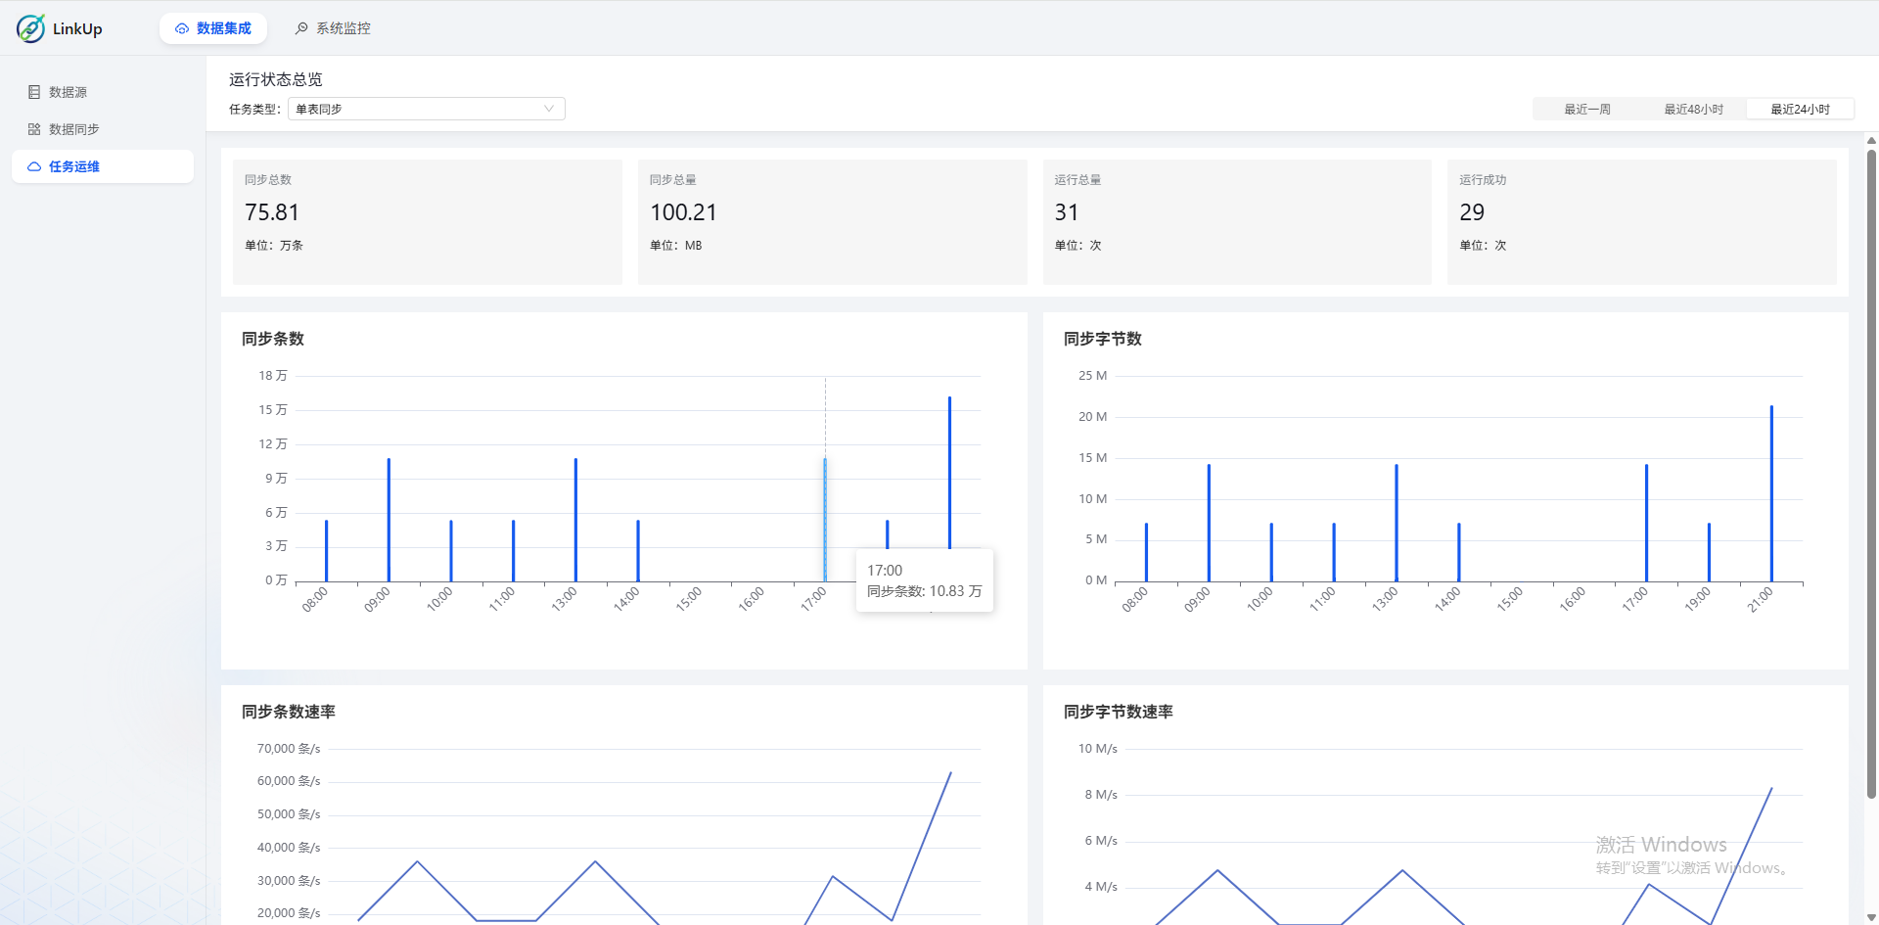1879x925 pixels.
Task: Click the scrollbar up arrow
Action: (1871, 140)
